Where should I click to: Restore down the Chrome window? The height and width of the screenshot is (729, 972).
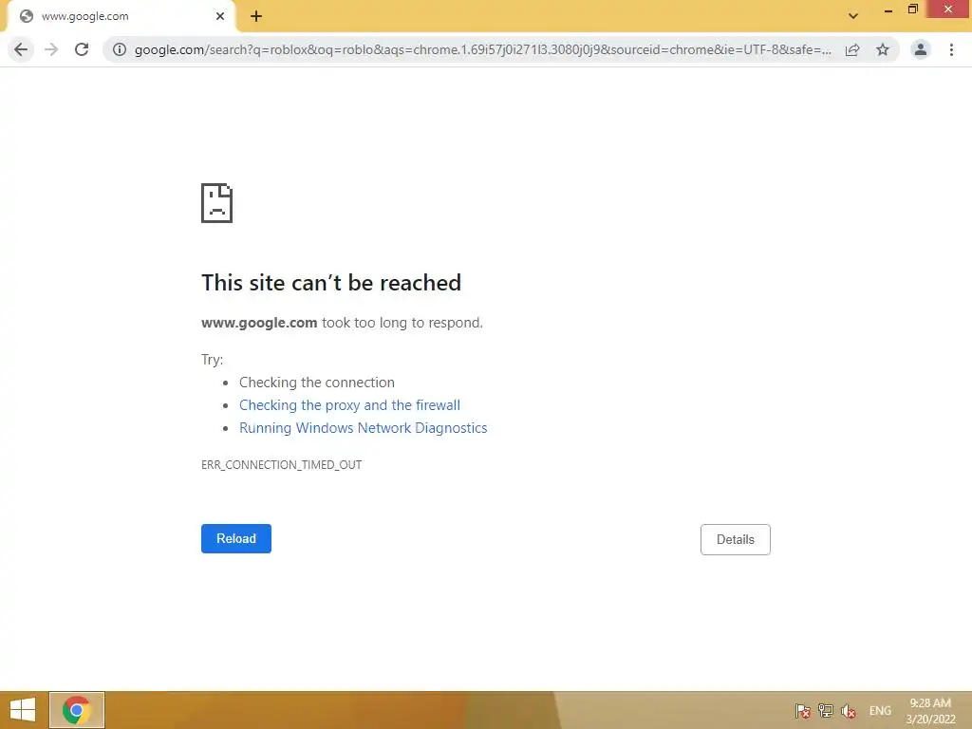913,9
